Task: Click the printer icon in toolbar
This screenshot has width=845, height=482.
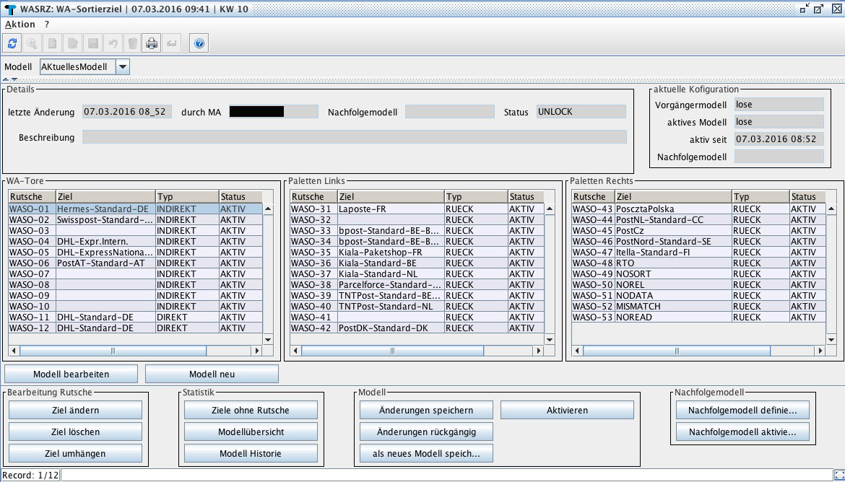Action: (x=152, y=43)
